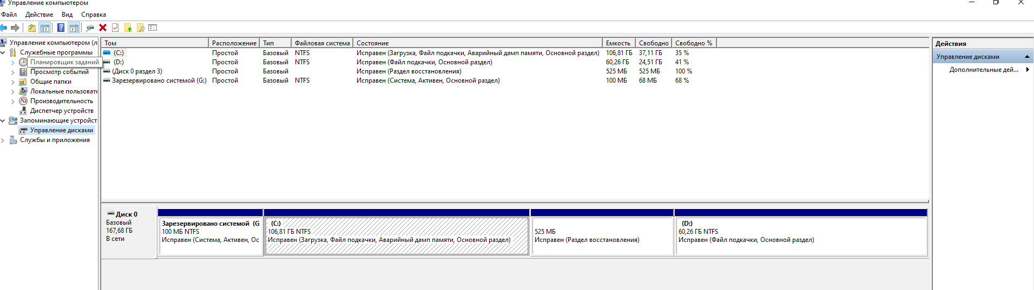Toggle the Action pane toolbar icon

(x=74, y=28)
